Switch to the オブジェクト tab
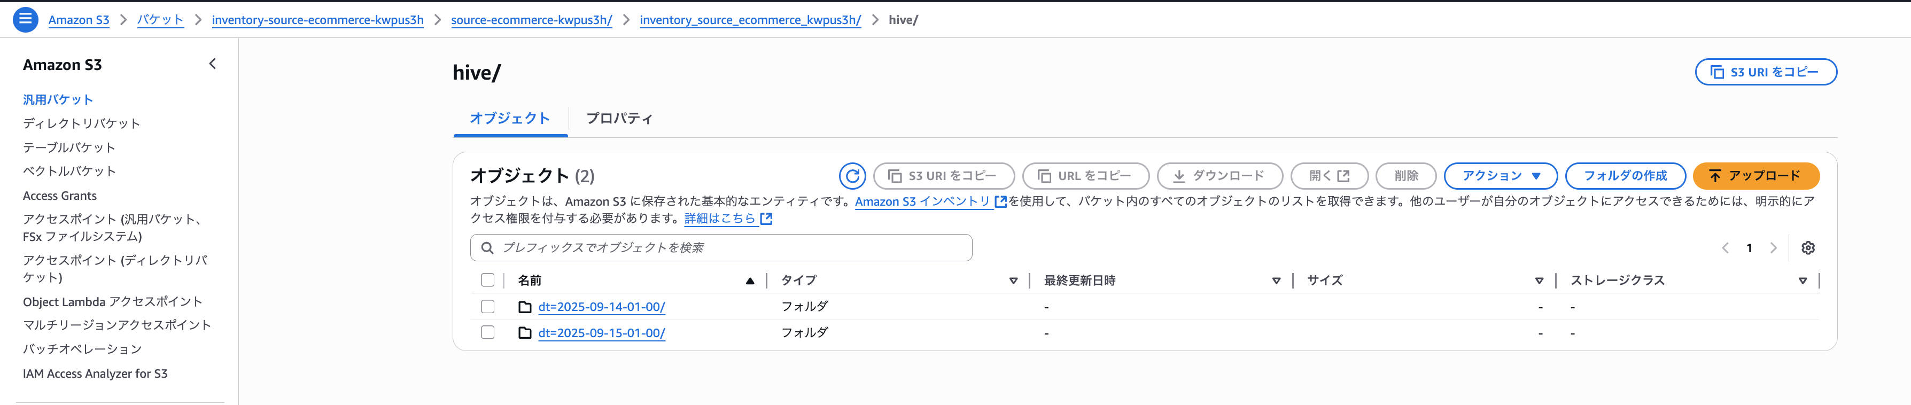Screen dimensions: 1911x405 (510, 119)
